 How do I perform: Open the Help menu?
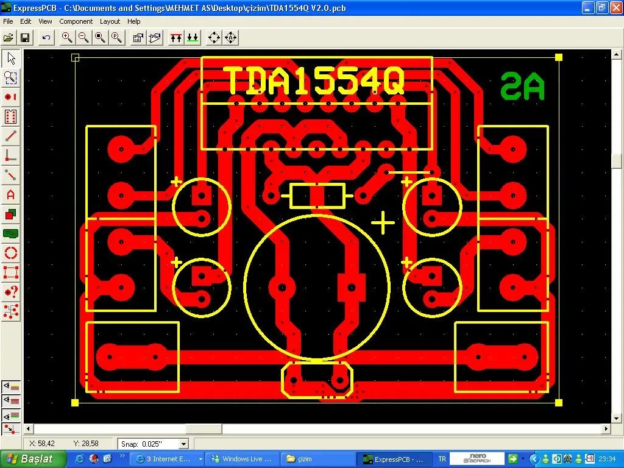pos(133,21)
